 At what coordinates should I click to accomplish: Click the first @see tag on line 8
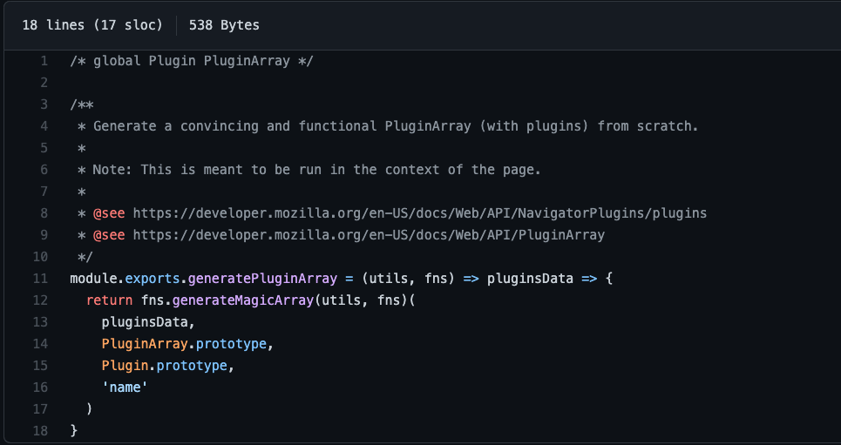109,213
